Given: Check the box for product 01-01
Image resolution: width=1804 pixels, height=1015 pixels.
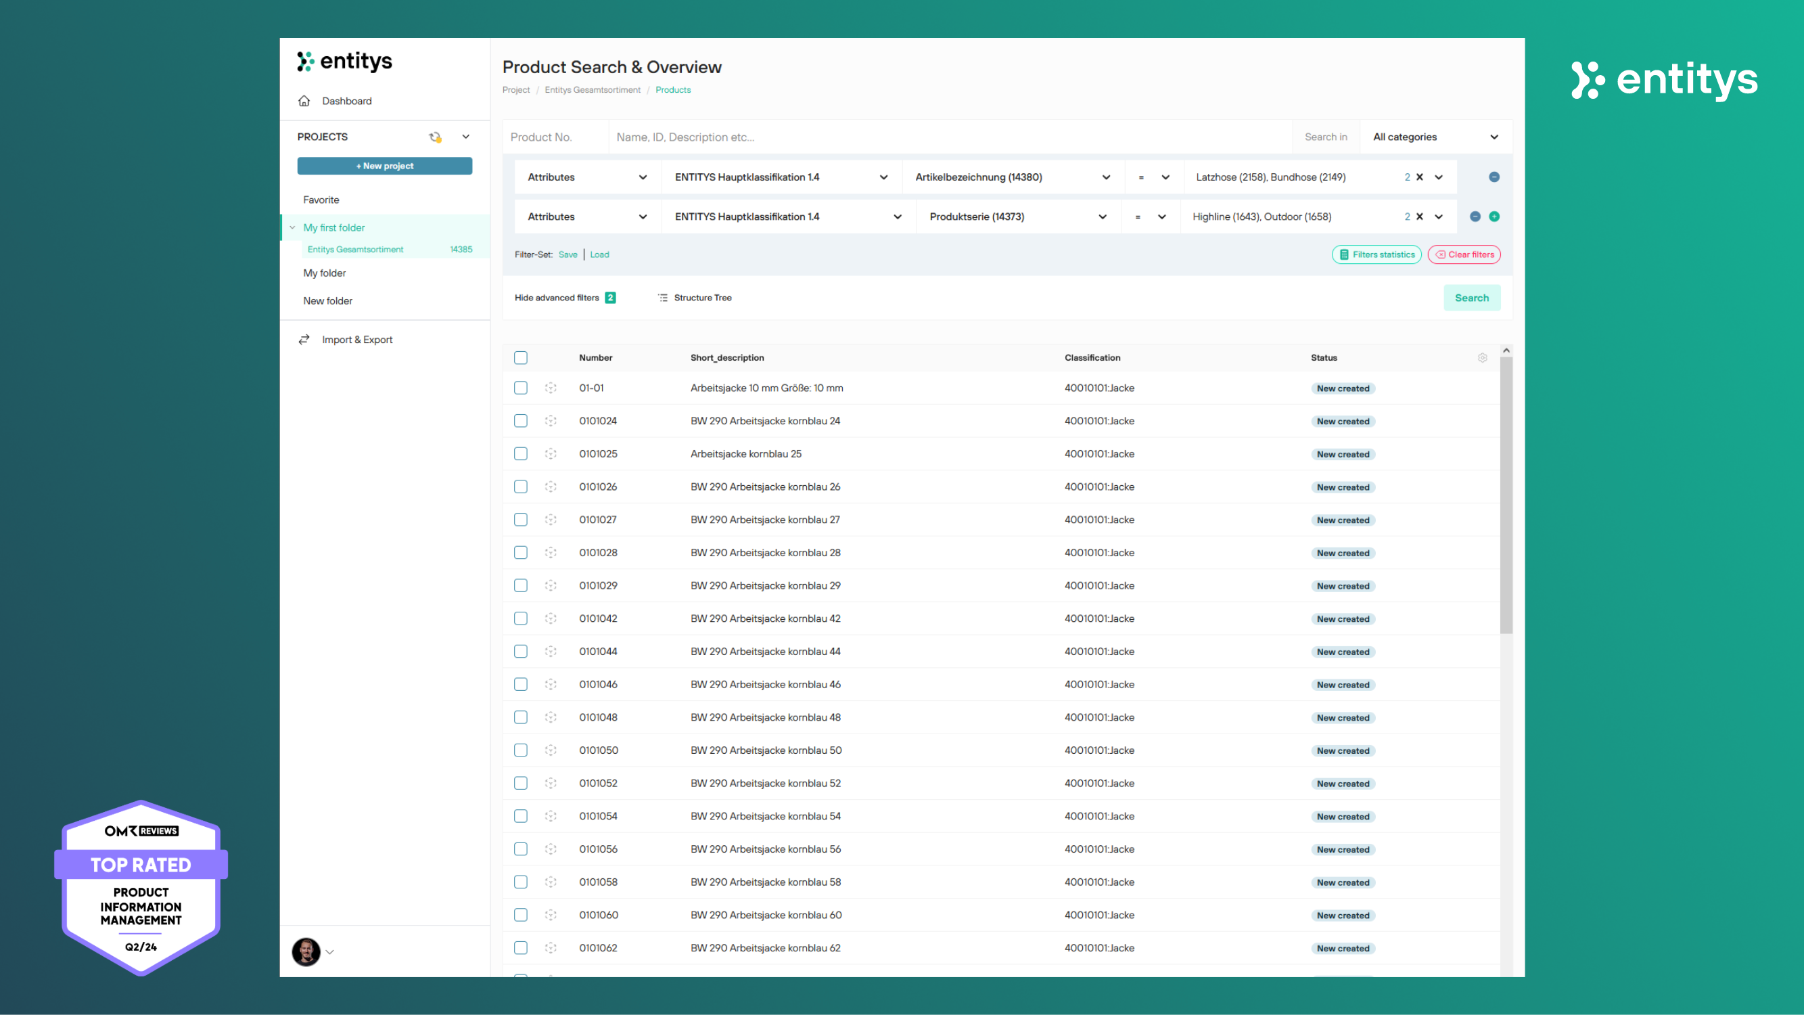Looking at the screenshot, I should click(x=520, y=388).
